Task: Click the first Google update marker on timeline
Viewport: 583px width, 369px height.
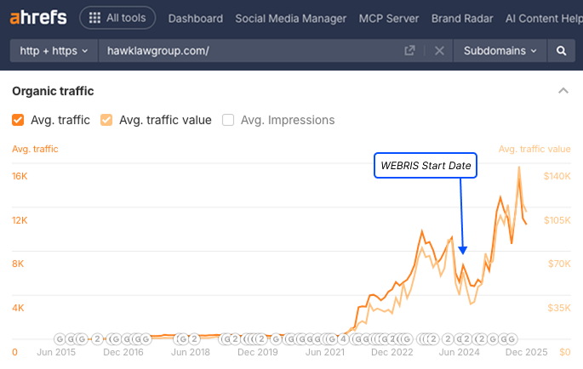Action: tap(60, 338)
